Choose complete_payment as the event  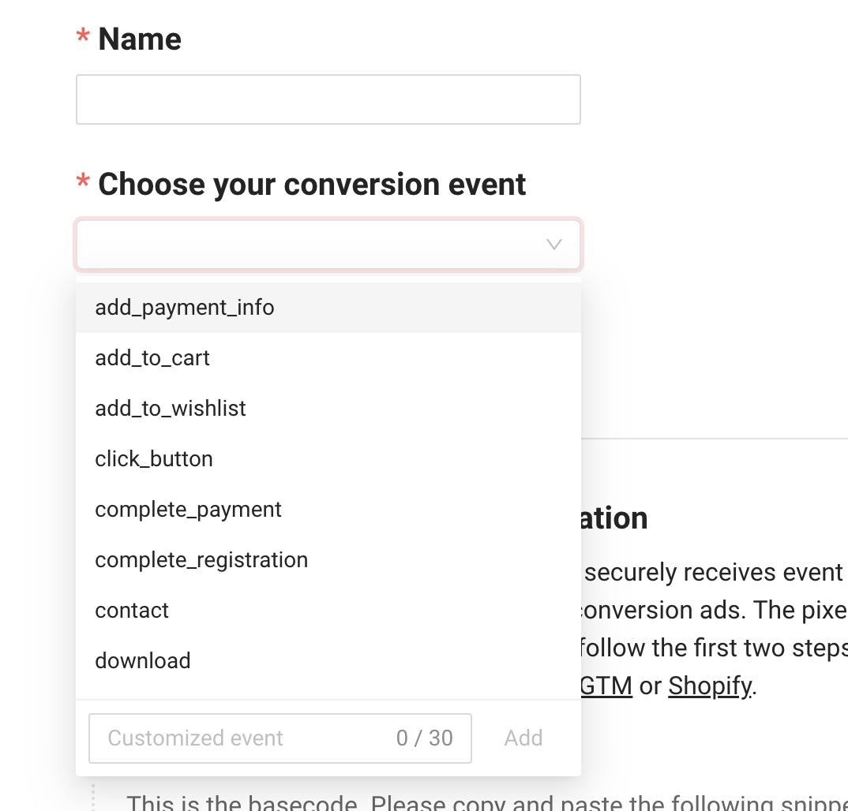[328, 510]
